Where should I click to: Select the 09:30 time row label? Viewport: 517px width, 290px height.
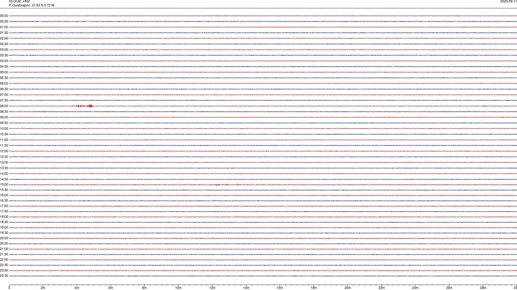click(x=4, y=123)
